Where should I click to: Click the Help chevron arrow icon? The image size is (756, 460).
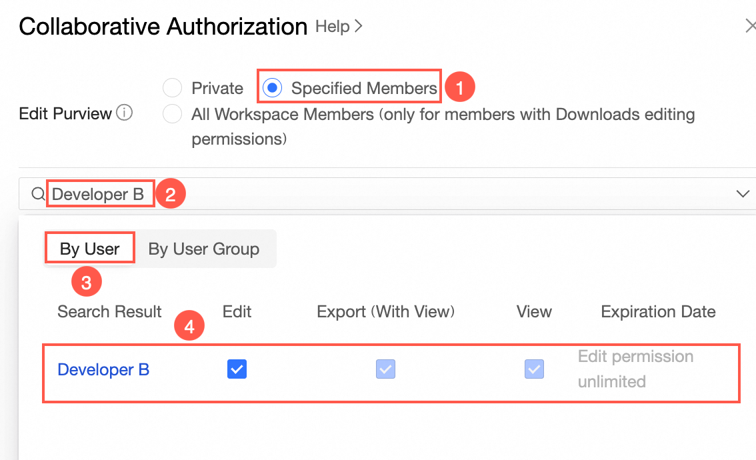[x=359, y=27]
